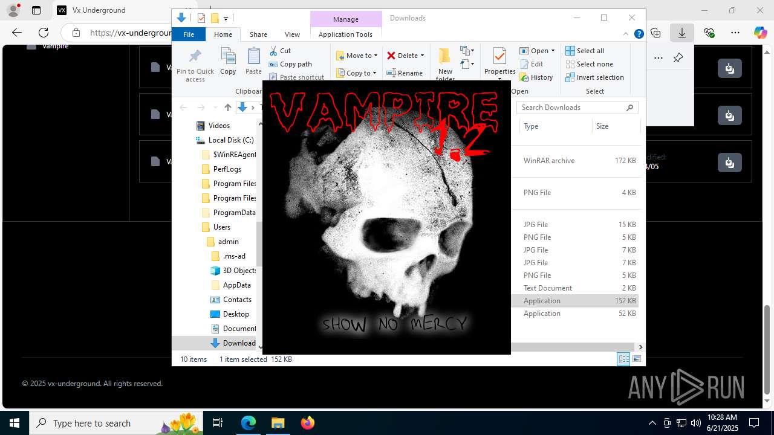Click Edge Collections icon
Screen dimensions: 774x435
655,33
